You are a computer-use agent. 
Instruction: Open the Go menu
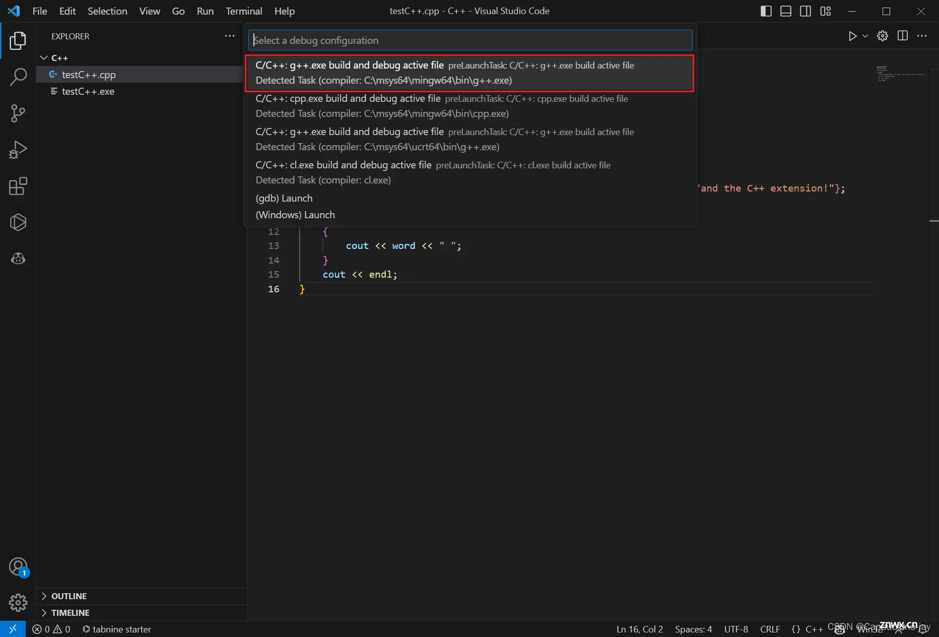[178, 11]
